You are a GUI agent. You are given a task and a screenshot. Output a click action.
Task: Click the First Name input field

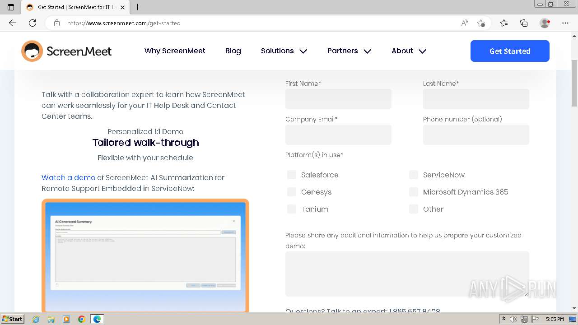point(338,99)
